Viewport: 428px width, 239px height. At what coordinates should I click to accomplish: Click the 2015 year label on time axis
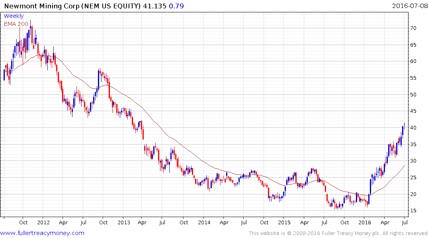[284, 222]
